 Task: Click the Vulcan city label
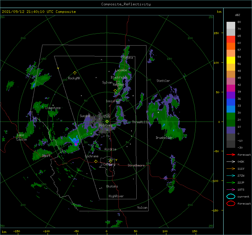pos(143,208)
